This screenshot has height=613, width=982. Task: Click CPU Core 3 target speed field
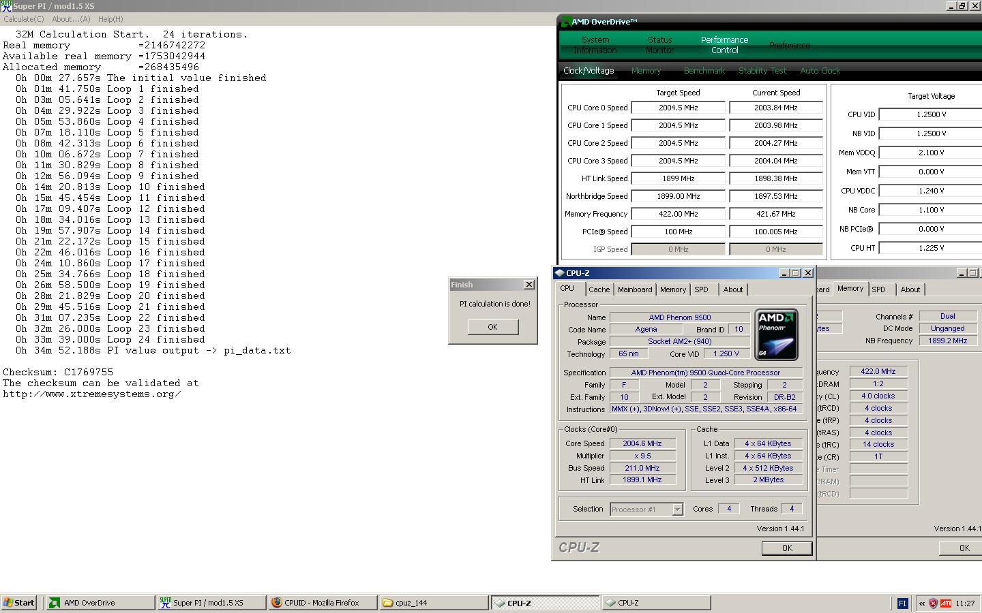(x=678, y=161)
